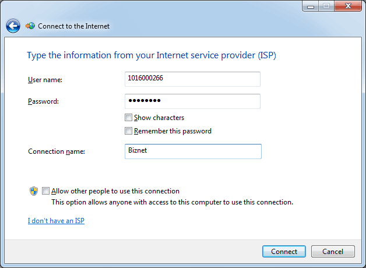This screenshot has width=366, height=268.
Task: Click the Connect button
Action: coord(284,252)
